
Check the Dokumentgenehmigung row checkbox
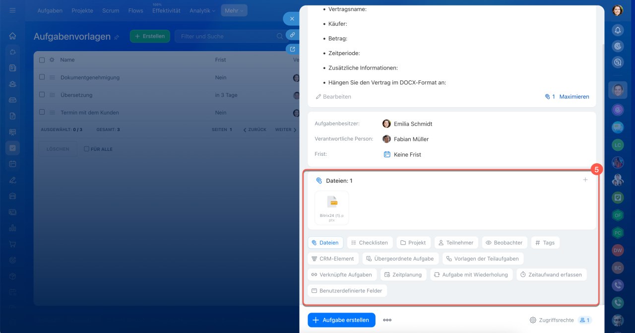point(42,77)
